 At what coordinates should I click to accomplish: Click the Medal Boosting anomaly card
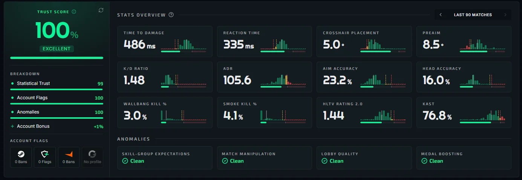click(x=464, y=157)
